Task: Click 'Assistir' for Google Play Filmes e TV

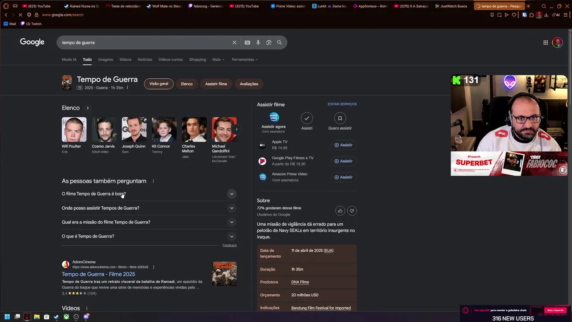Action: pyautogui.click(x=343, y=161)
